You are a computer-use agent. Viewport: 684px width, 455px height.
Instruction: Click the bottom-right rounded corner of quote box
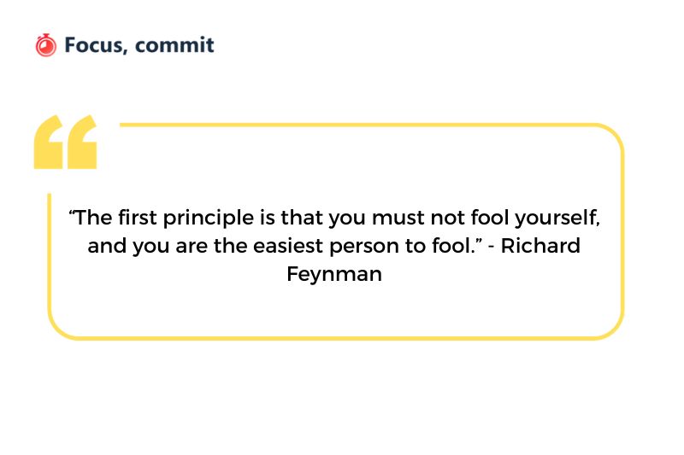610,326
